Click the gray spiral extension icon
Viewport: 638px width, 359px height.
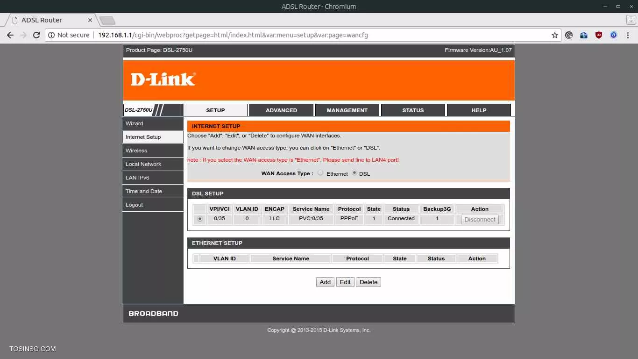pyautogui.click(x=569, y=35)
